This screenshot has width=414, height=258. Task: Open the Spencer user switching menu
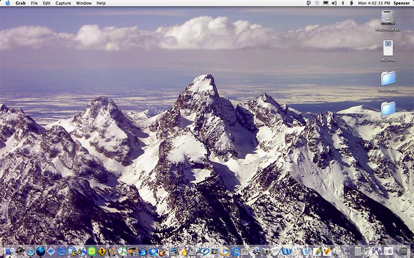point(401,3)
